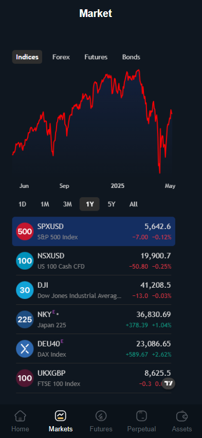The height and width of the screenshot is (438, 202).
Task: Open the Perpetual icon in bottom bar
Action: tap(141, 416)
